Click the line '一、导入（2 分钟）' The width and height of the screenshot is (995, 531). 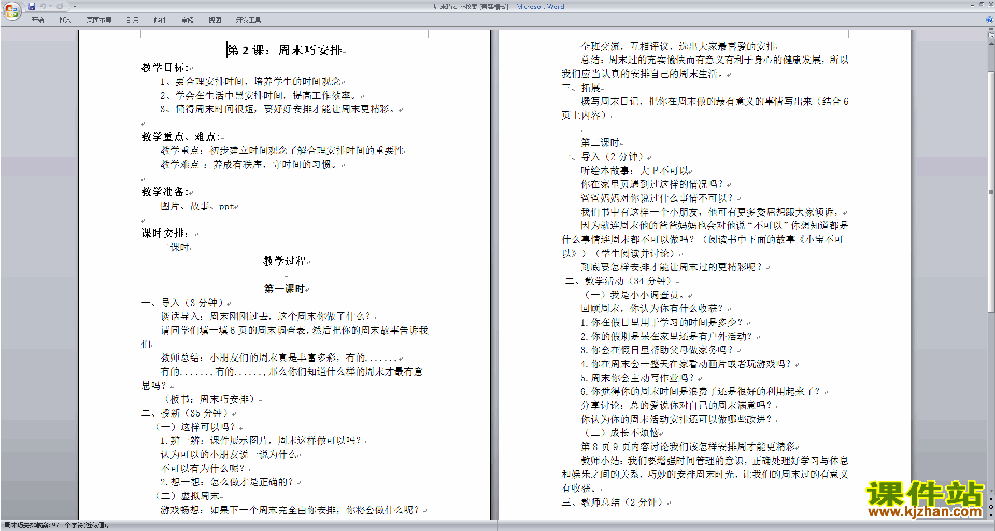[x=604, y=156]
